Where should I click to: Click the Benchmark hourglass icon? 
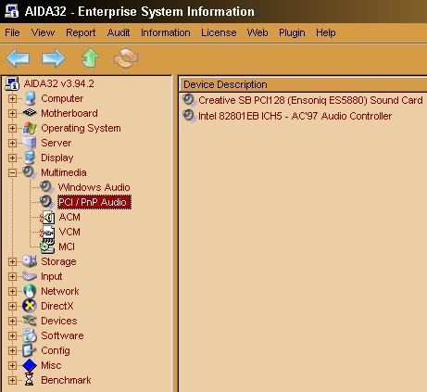pyautogui.click(x=30, y=380)
